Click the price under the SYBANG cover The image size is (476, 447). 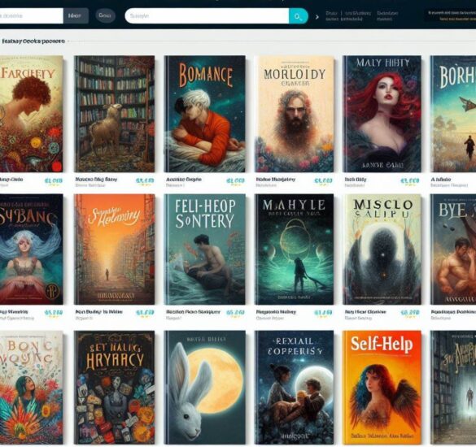[54, 312]
